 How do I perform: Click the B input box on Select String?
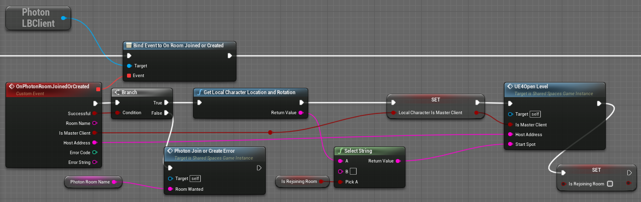click(x=353, y=171)
